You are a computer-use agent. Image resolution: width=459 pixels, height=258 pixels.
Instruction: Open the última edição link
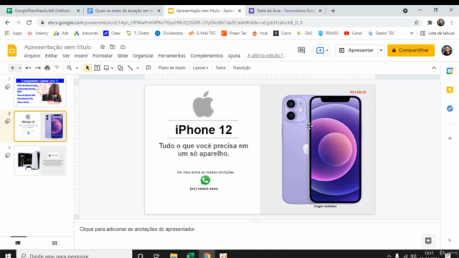tap(266, 56)
